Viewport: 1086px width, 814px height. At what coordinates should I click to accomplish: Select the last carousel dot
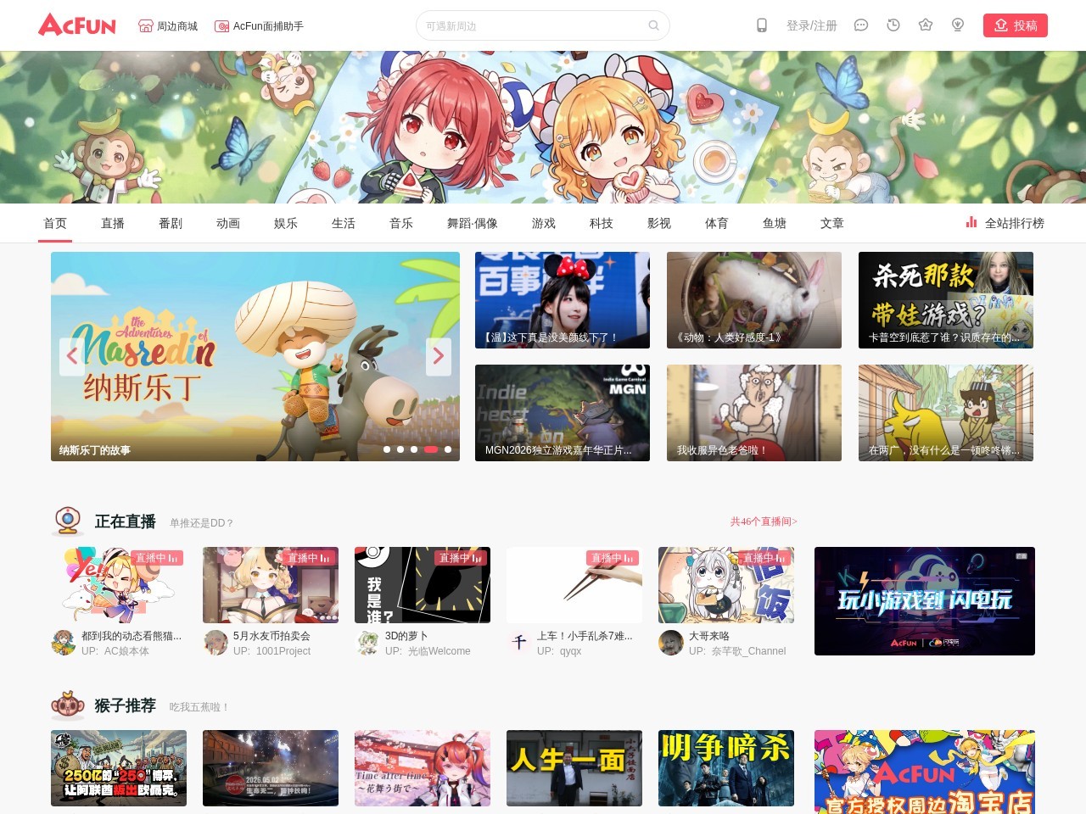448,449
